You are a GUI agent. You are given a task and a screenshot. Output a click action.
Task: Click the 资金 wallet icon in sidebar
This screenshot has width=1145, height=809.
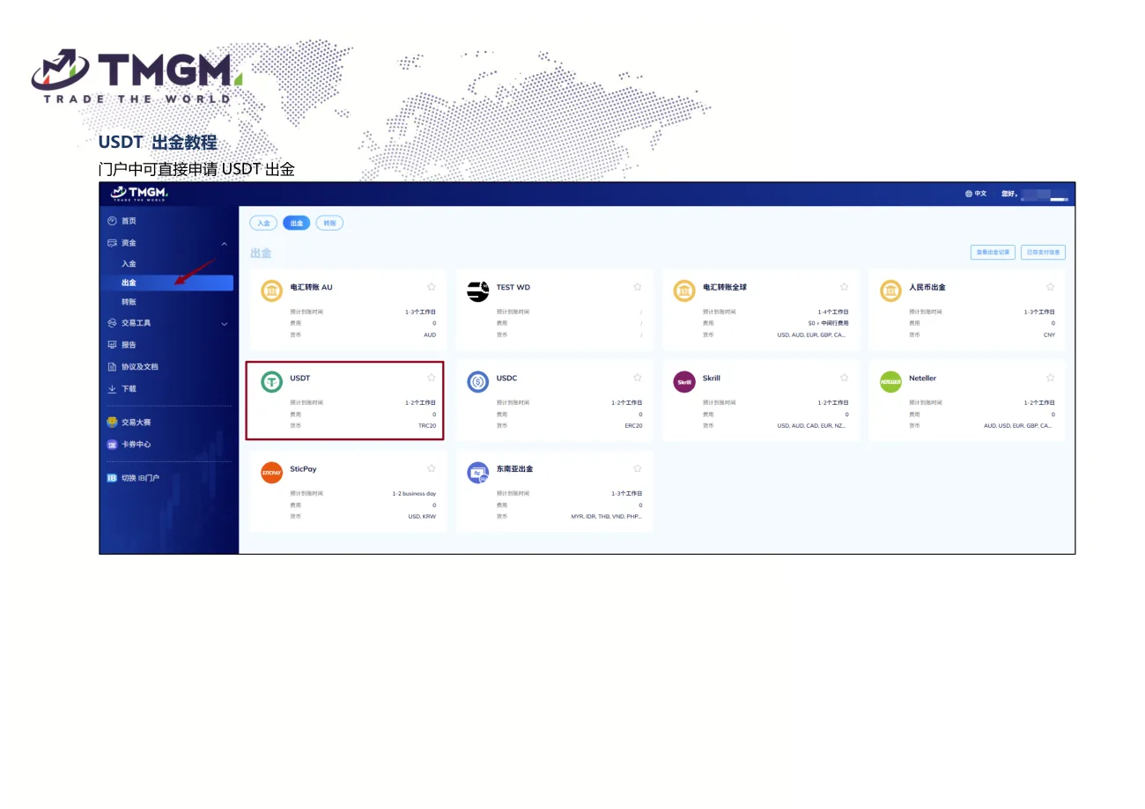pos(112,243)
